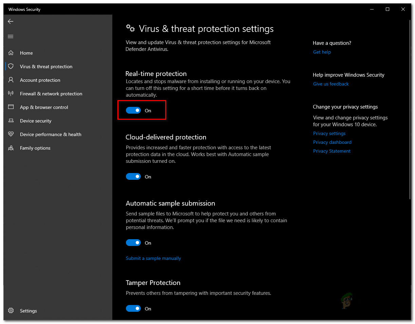Click the App & browser control icon
Screen dimensions: 415x324
11,107
